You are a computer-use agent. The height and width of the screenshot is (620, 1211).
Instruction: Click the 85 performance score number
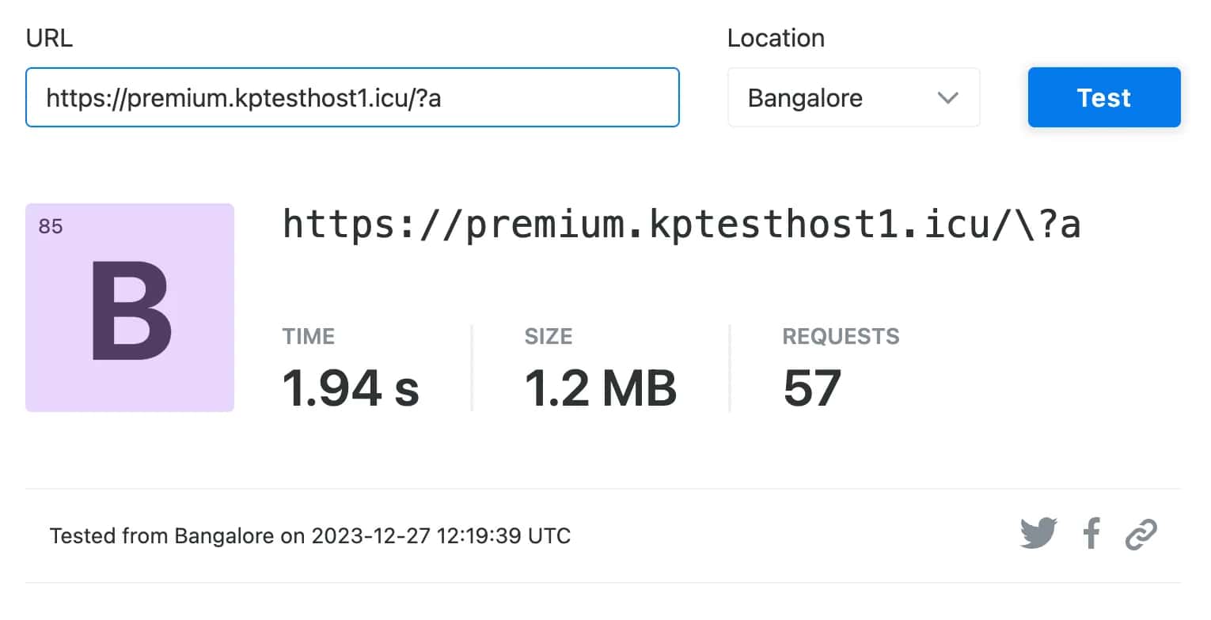50,226
